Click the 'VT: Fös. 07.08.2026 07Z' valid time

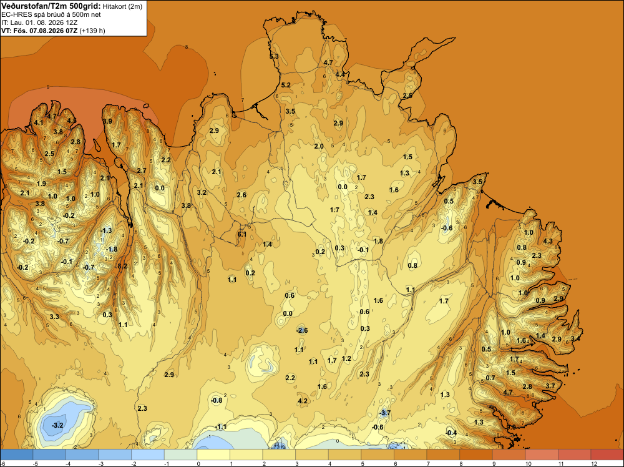point(39,31)
